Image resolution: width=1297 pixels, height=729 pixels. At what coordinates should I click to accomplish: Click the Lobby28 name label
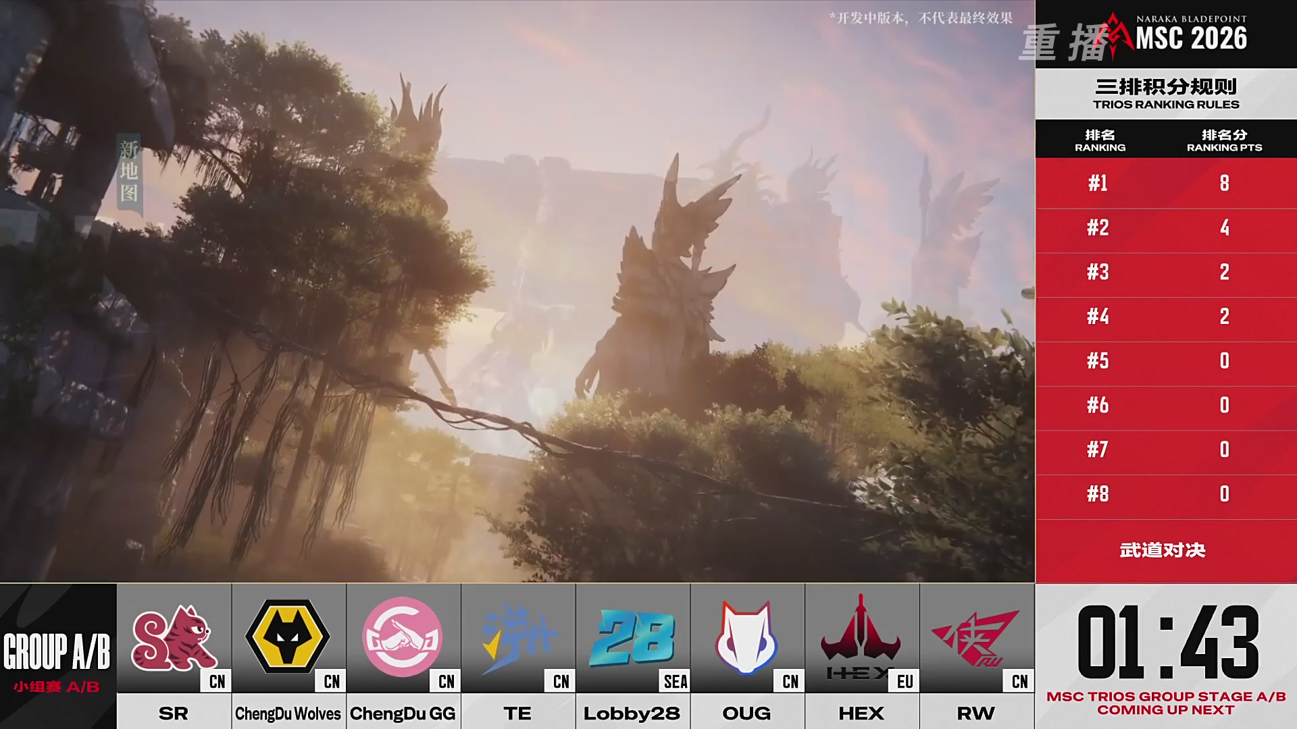[632, 713]
